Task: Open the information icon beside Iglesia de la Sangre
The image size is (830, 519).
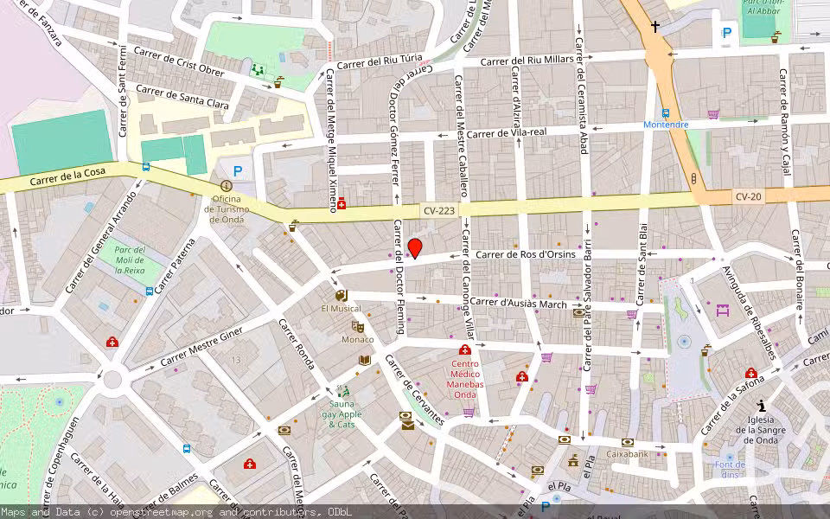Action: (x=761, y=406)
